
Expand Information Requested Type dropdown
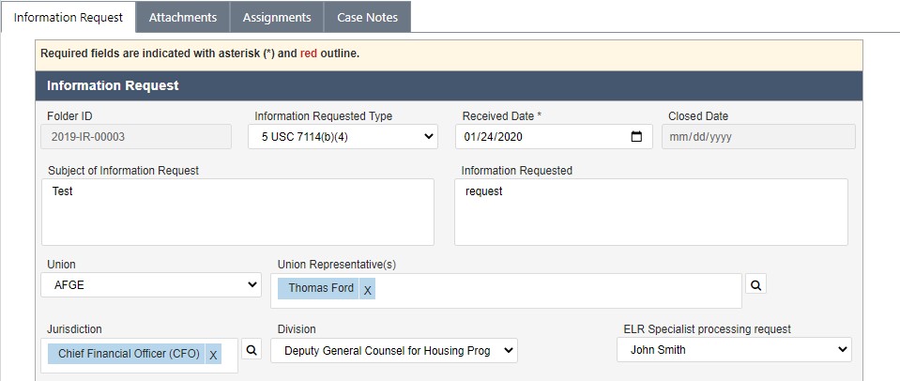pyautogui.click(x=343, y=137)
